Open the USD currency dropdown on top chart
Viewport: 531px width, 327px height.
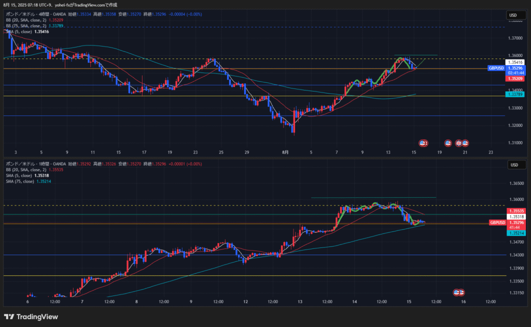[x=514, y=16]
